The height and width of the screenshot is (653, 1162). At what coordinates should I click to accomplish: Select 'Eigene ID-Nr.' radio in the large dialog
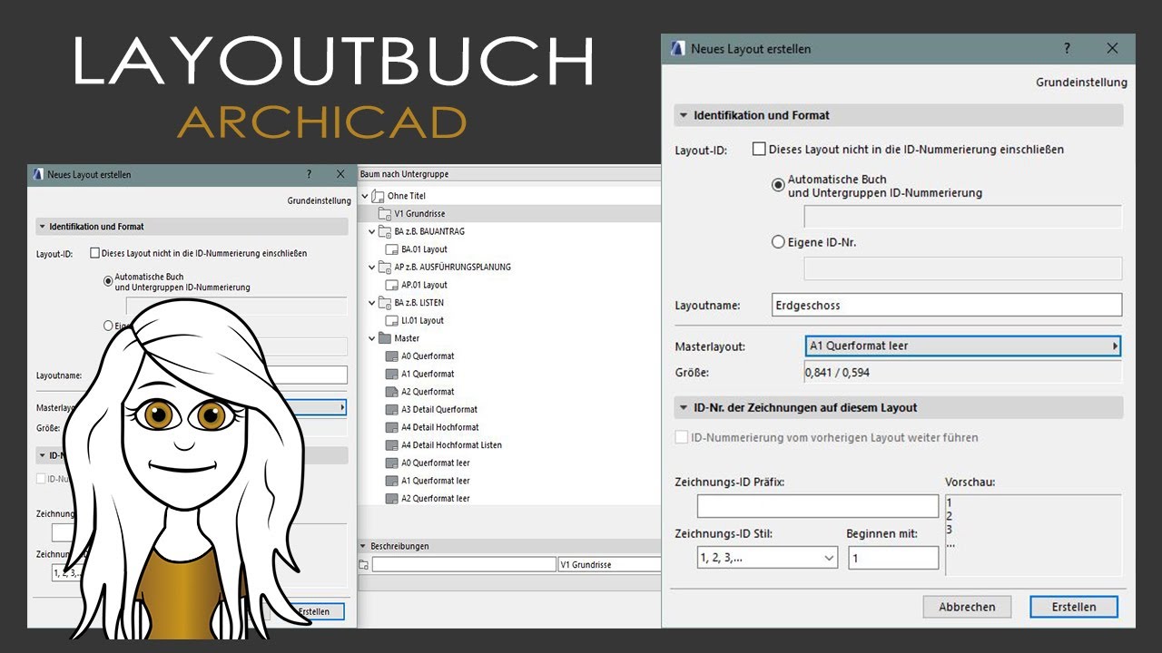[778, 242]
